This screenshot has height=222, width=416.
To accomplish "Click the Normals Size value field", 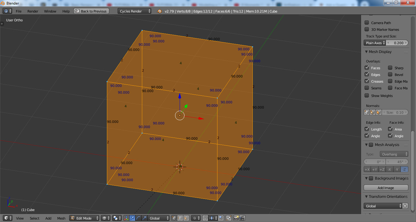I will 395,112.
